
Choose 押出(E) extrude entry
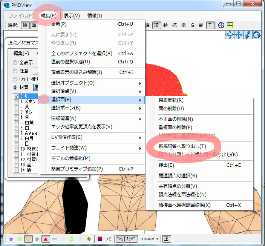coord(199,165)
